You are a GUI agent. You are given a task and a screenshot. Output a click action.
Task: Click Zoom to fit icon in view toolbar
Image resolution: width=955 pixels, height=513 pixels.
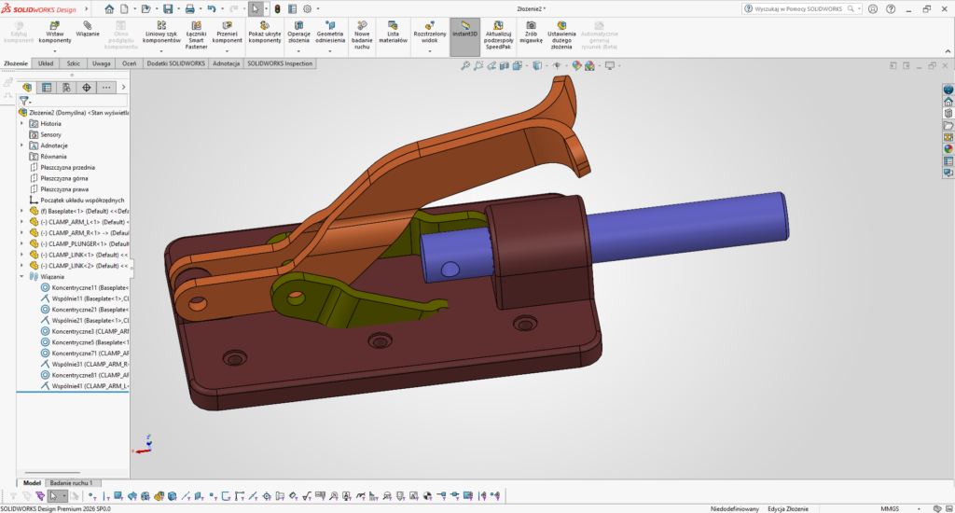coord(465,66)
